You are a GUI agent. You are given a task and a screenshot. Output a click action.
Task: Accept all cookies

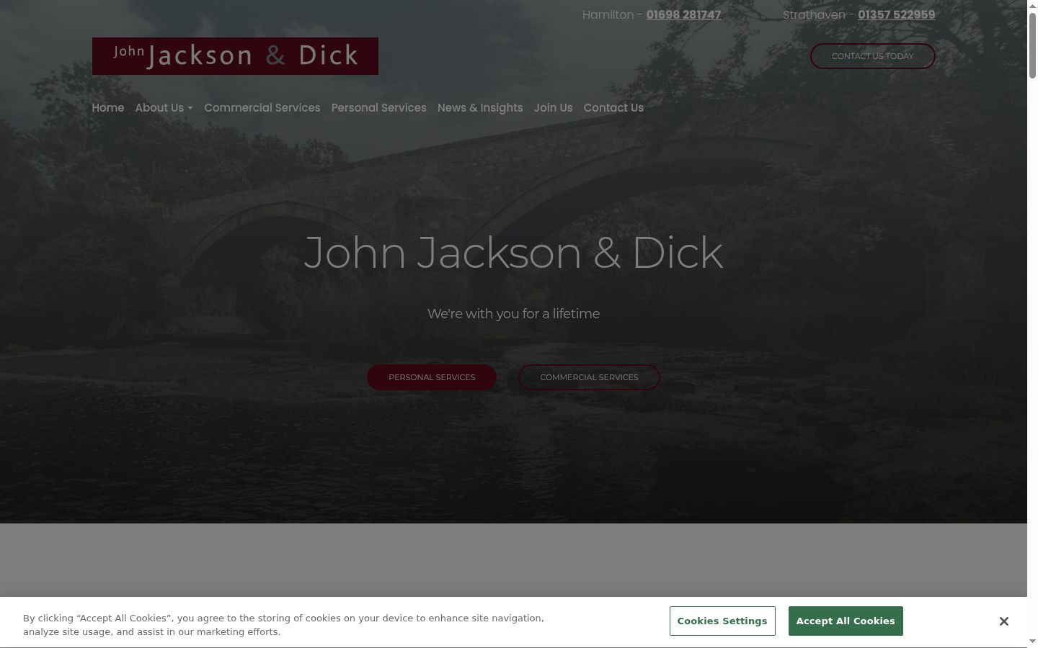click(x=846, y=621)
